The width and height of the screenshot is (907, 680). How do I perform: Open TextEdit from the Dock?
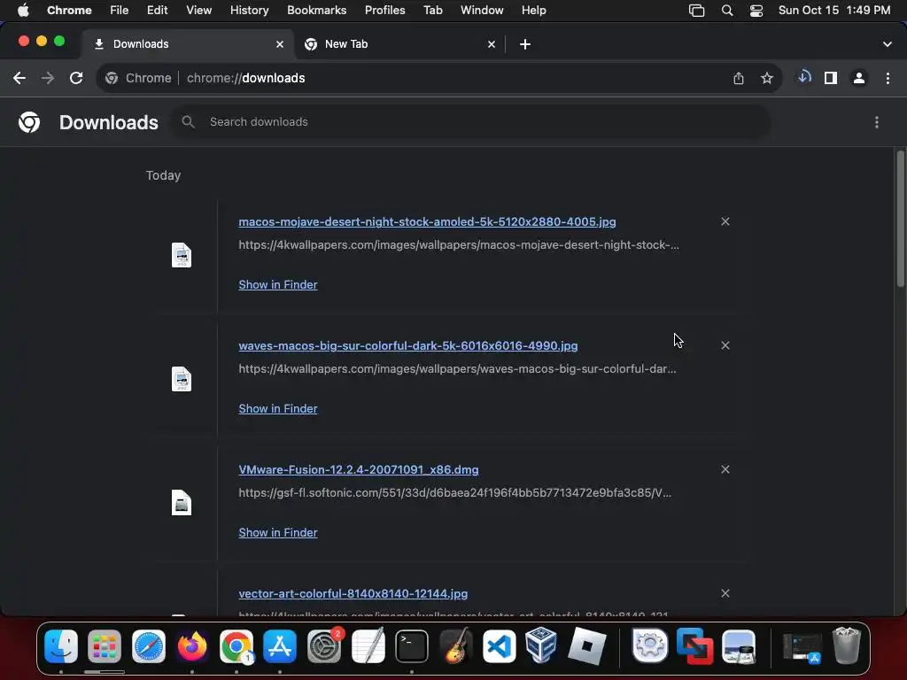368,645
